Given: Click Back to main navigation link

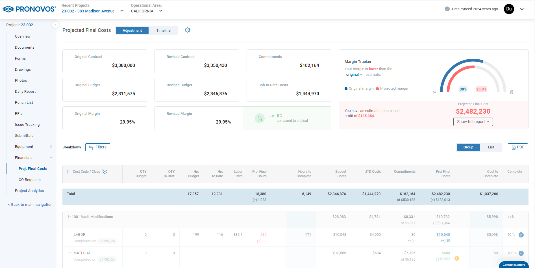Looking at the screenshot, I should (x=30, y=205).
